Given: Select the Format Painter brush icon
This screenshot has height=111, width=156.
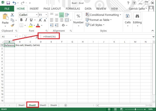Looking at the screenshot, I should pyautogui.click(x=12, y=25).
